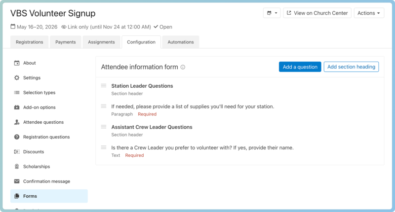
Task: Expand the Actions dropdown menu
Action: [x=369, y=13]
